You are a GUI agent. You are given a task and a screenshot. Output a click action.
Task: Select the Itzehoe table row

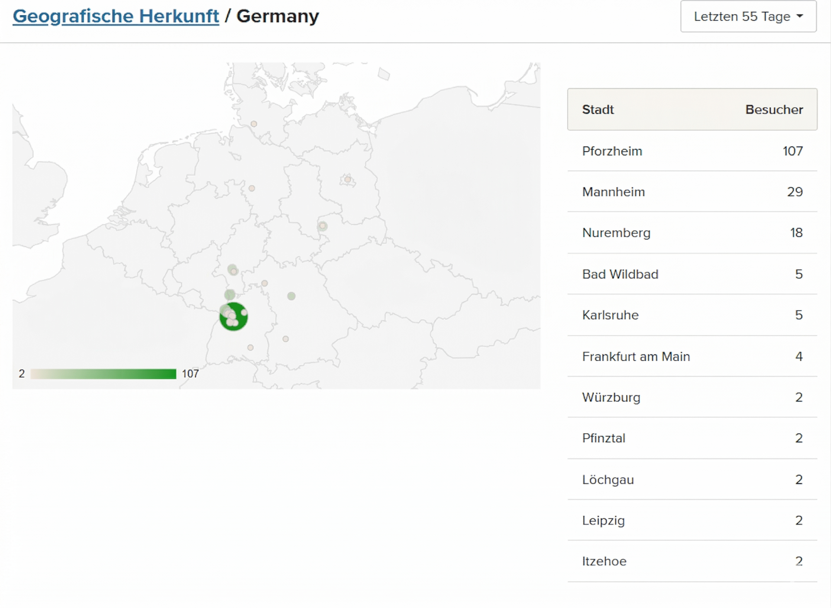[x=692, y=561]
